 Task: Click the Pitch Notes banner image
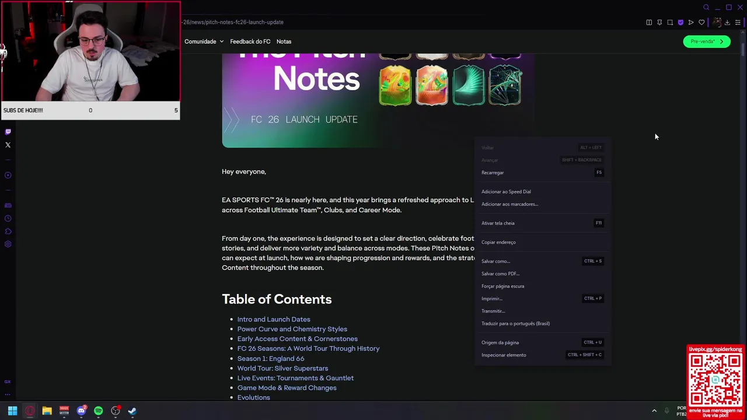378,100
